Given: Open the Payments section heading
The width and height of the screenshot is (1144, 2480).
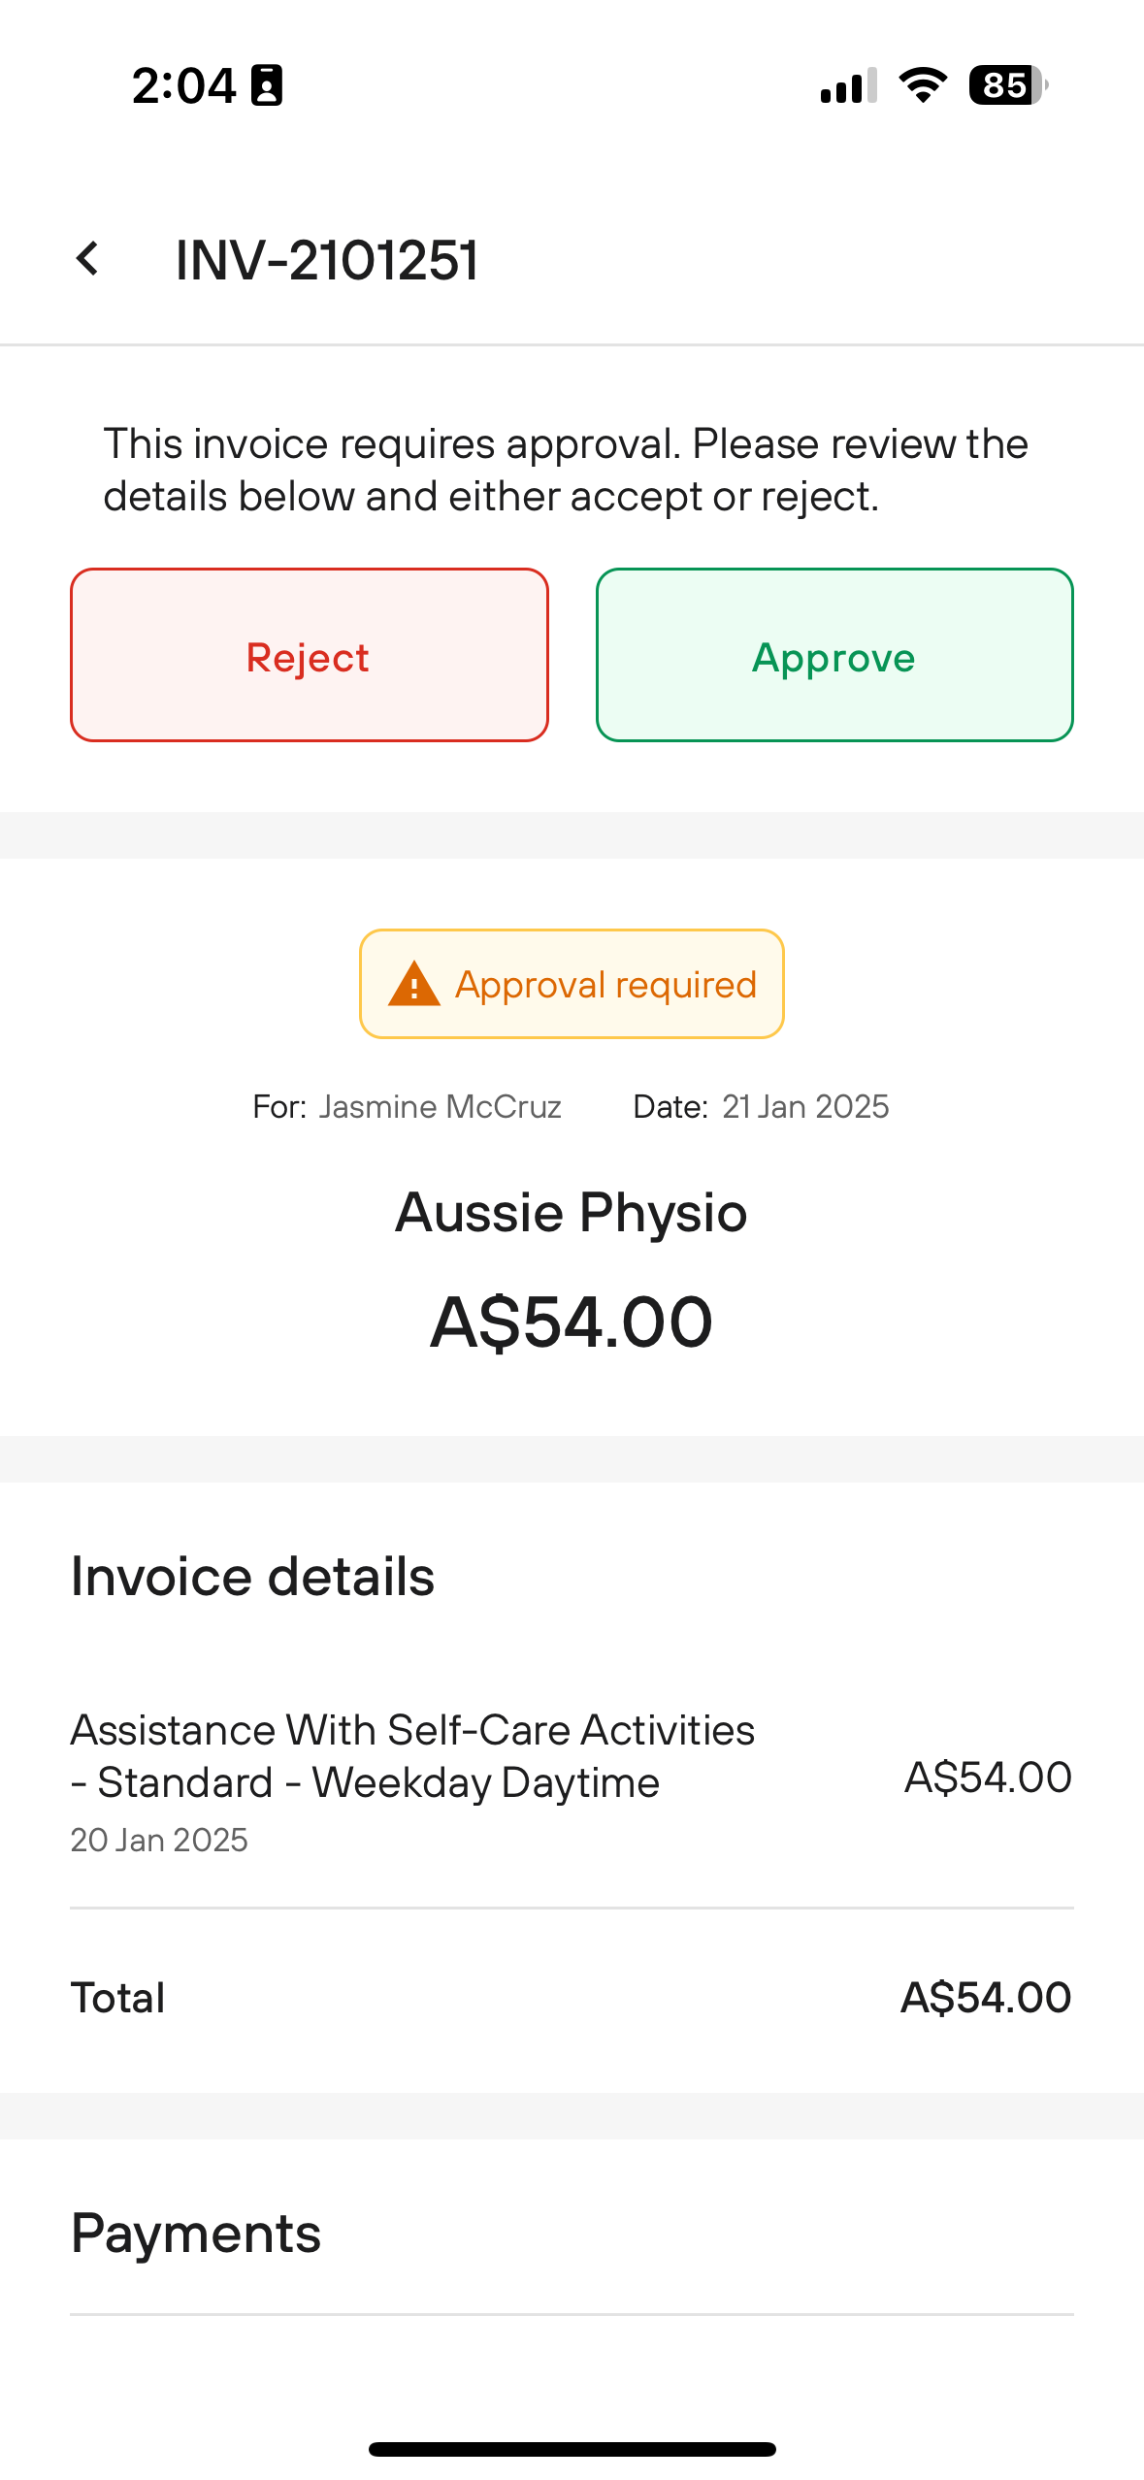Looking at the screenshot, I should [x=196, y=2234].
